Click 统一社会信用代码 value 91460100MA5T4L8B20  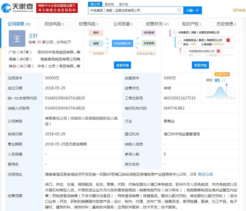[x=65, y=98]
